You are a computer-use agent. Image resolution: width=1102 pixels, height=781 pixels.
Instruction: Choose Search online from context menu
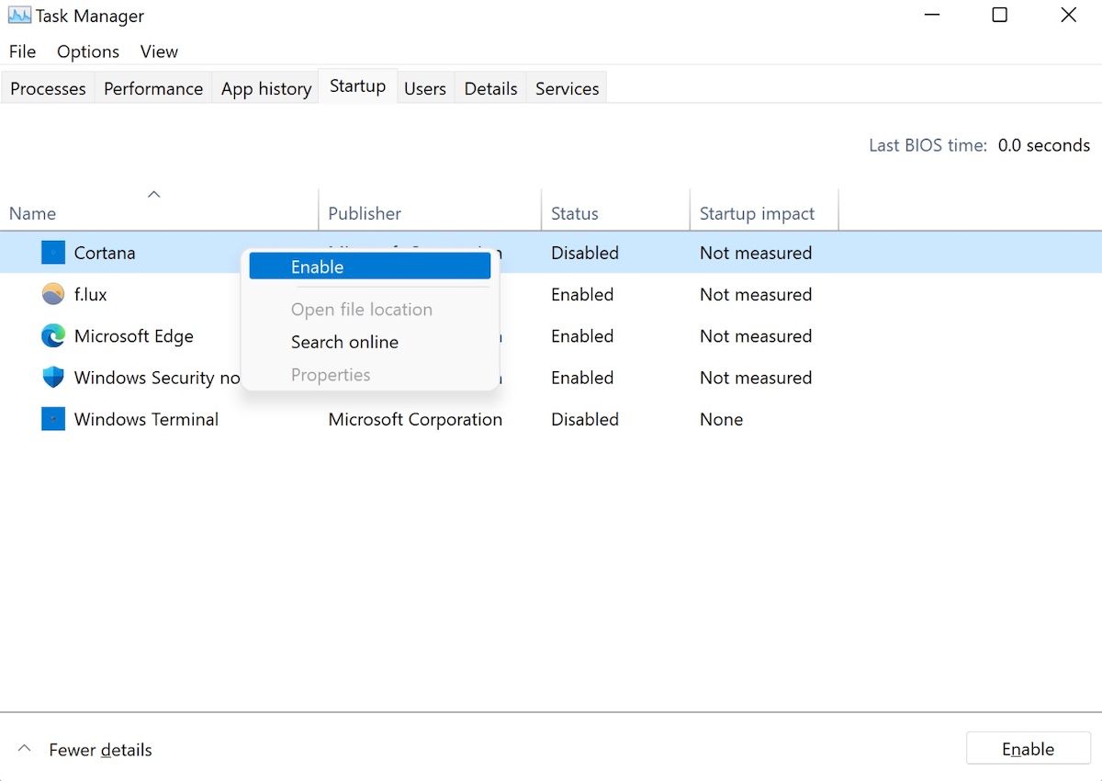point(344,342)
